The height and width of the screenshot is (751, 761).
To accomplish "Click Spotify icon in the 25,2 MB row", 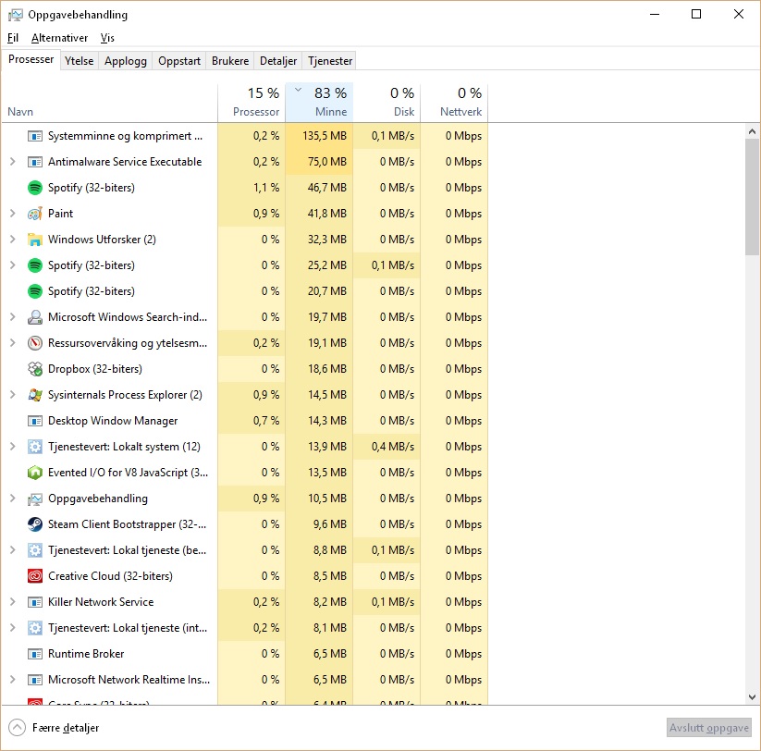I will [35, 265].
